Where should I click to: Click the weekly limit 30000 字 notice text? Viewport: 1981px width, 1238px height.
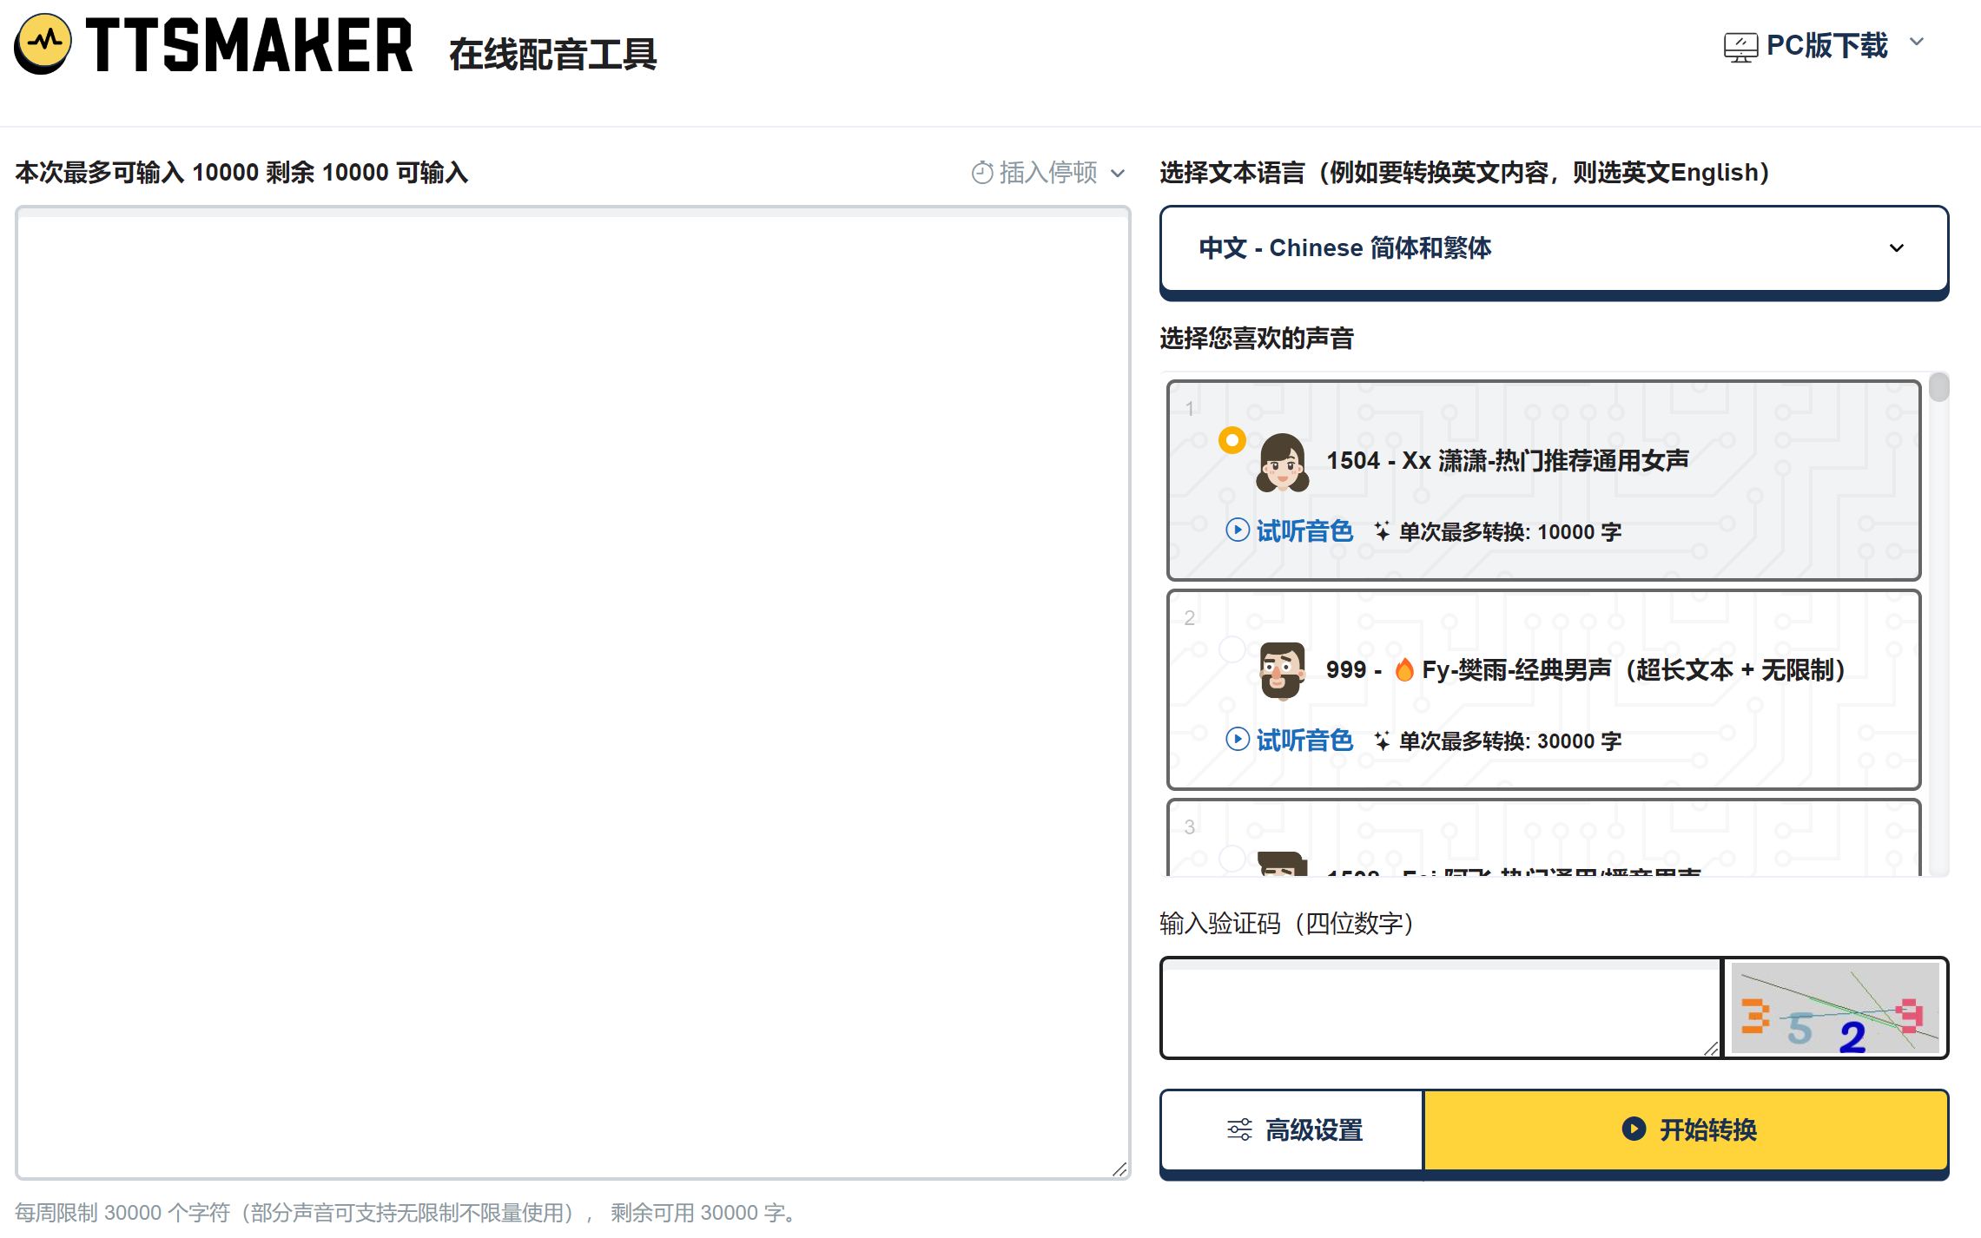coord(406,1213)
